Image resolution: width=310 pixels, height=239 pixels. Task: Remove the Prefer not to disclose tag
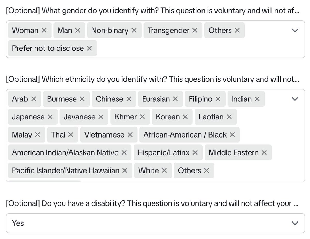click(89, 48)
